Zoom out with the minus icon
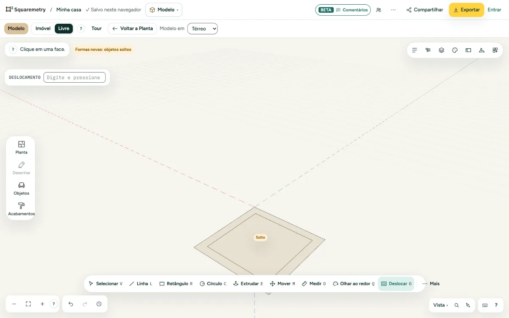The height and width of the screenshot is (318, 509). (14, 304)
